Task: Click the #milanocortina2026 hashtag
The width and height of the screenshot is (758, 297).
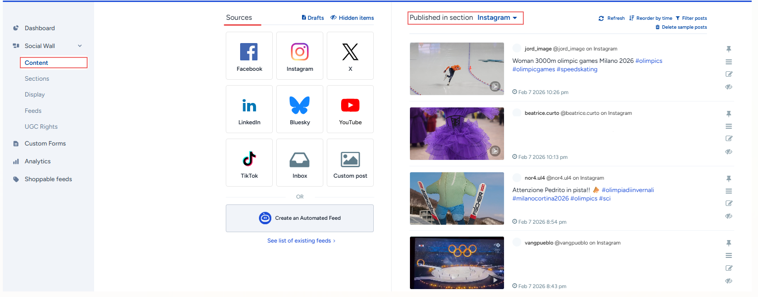Action: (540, 198)
